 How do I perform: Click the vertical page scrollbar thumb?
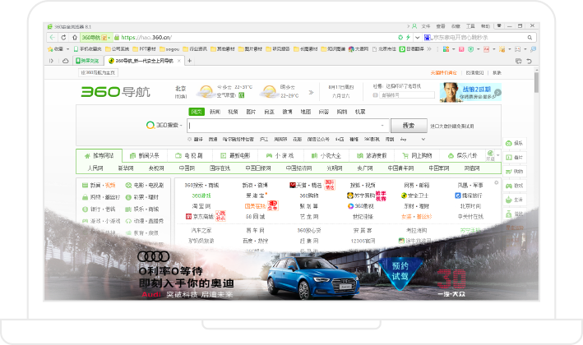click(x=536, y=82)
